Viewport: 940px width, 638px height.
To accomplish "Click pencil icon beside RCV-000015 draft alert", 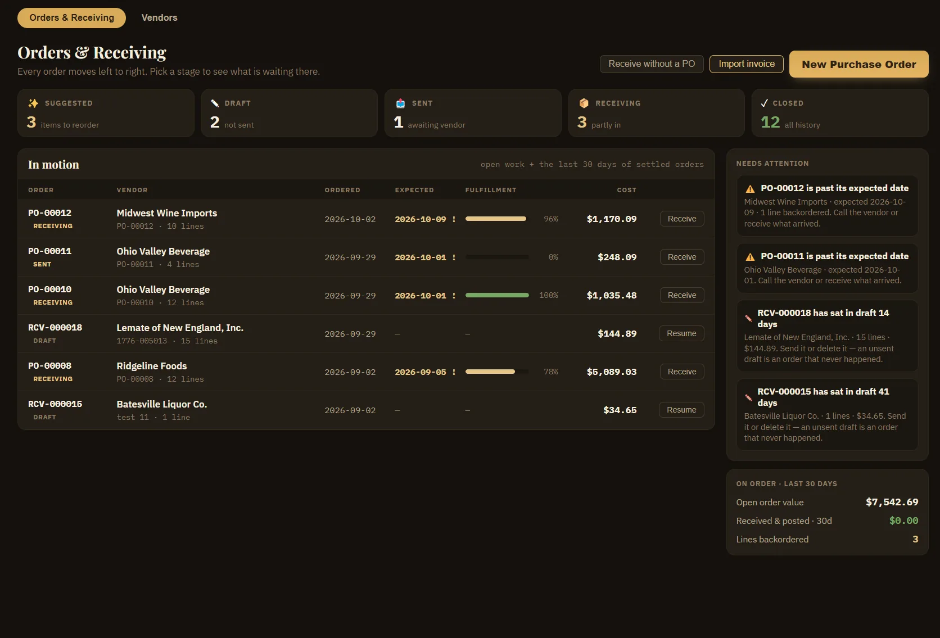I will 748,397.
